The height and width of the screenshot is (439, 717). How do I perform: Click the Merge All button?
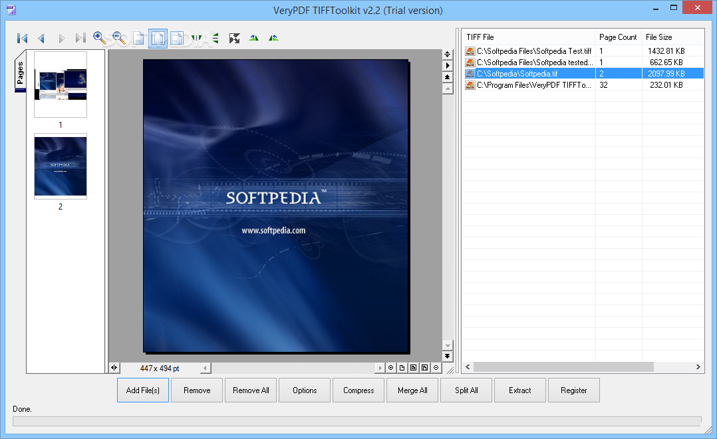(412, 390)
